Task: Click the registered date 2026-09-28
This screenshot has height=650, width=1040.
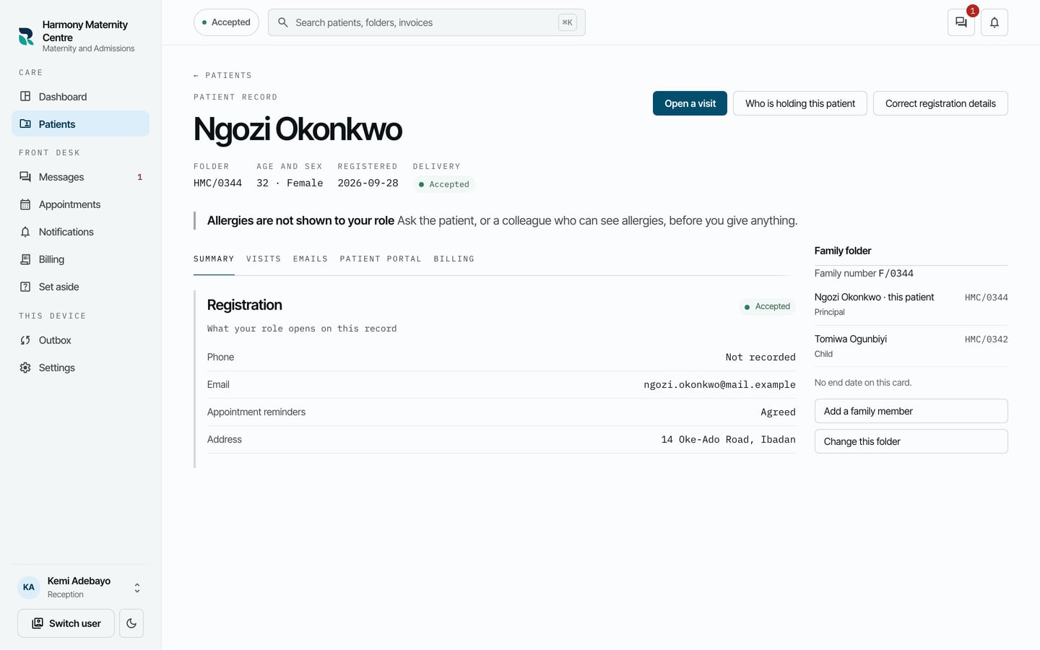Action: [368, 183]
